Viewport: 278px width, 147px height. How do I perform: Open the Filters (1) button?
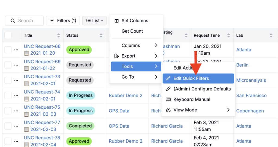click(63, 21)
